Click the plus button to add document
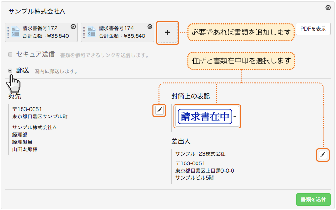336x210 pixels. (x=167, y=32)
